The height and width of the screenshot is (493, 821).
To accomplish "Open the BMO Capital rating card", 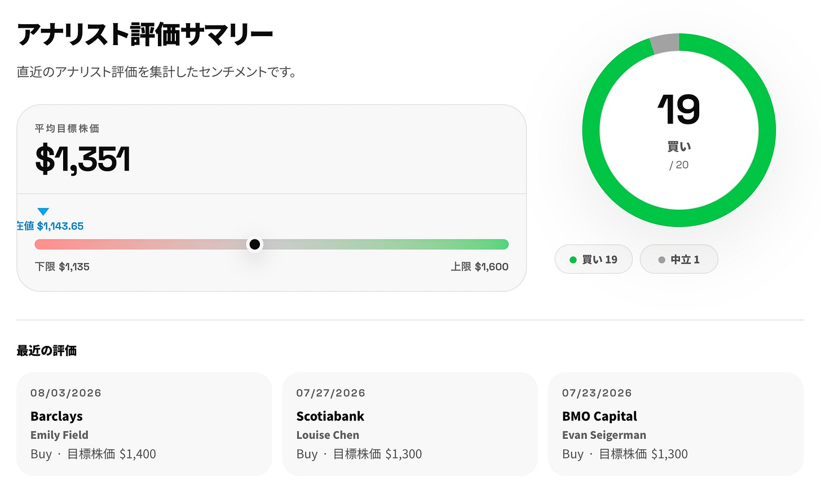I will coord(676,424).
